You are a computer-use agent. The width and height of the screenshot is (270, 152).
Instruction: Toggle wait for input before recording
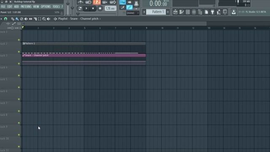click(x=88, y=2)
